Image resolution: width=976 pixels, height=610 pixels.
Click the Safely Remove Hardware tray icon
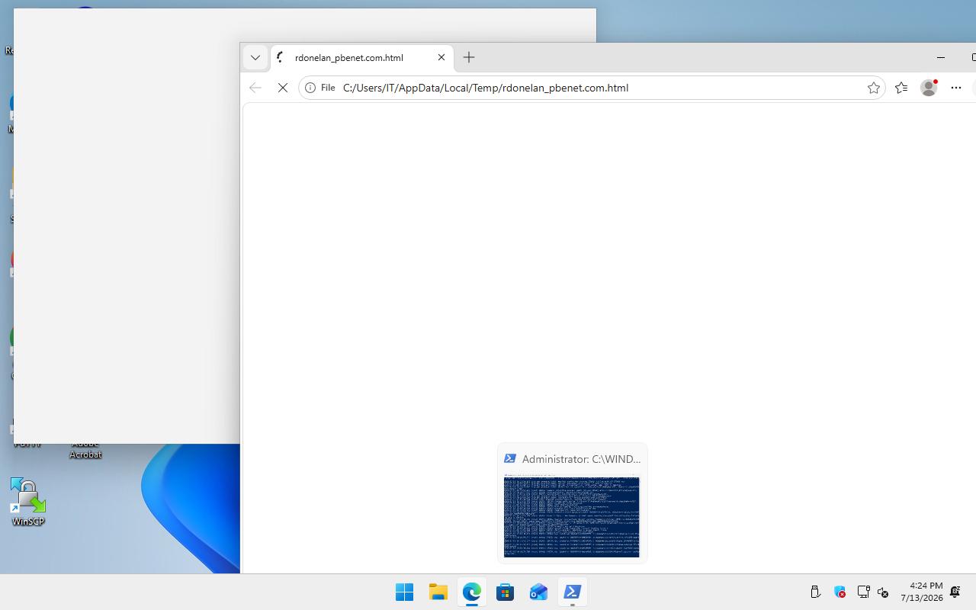[815, 592]
